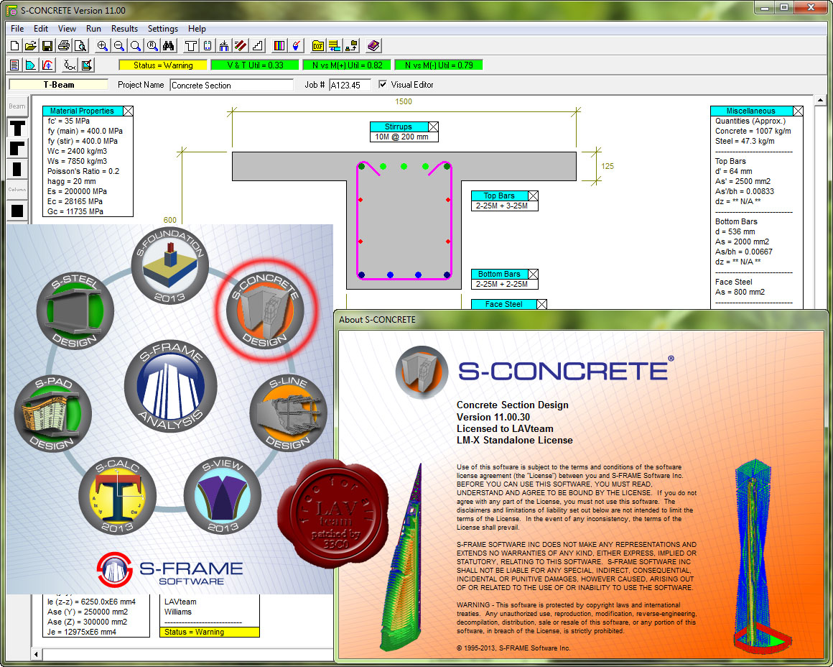Click the 1500 flange width dimension
The image size is (833, 667).
click(x=404, y=101)
